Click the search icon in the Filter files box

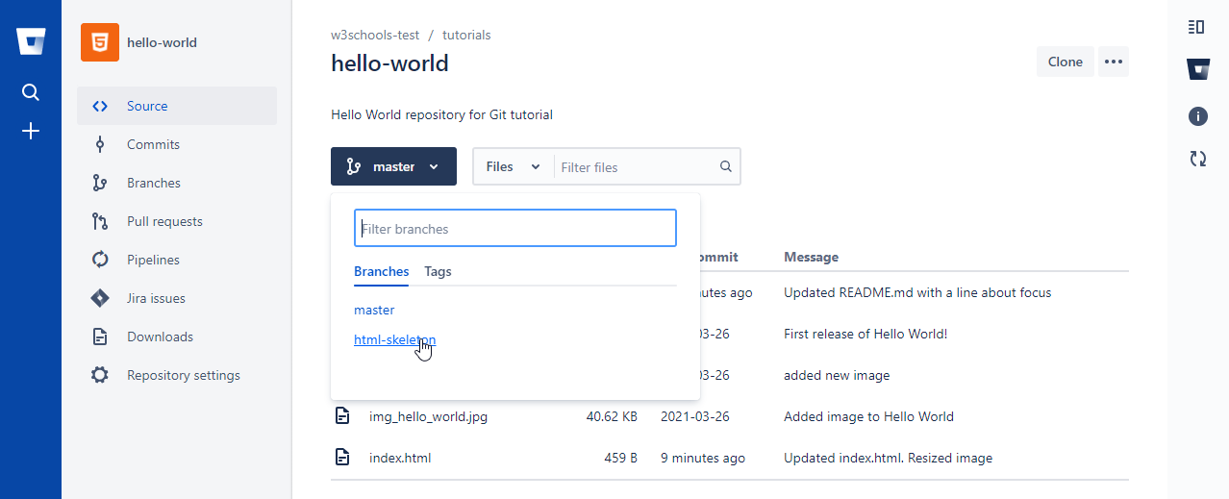[726, 166]
